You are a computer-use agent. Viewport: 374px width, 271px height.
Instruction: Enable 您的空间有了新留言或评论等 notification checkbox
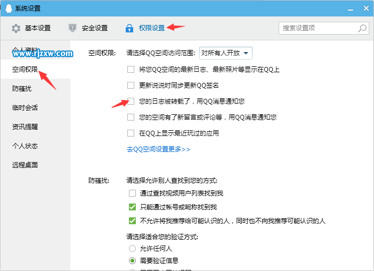[x=131, y=117]
